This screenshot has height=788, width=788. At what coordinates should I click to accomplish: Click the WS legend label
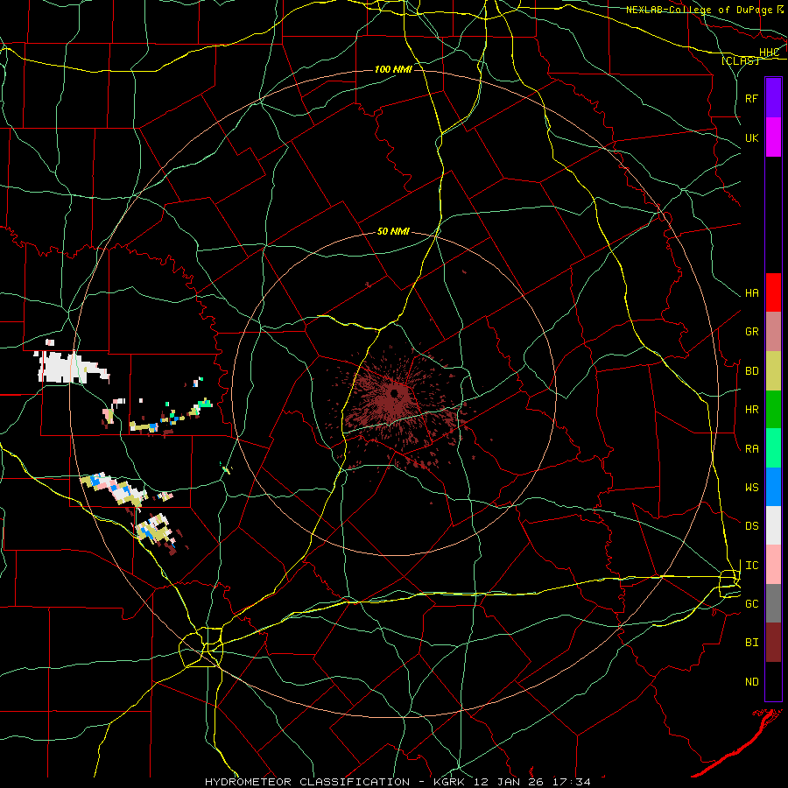[x=751, y=488]
